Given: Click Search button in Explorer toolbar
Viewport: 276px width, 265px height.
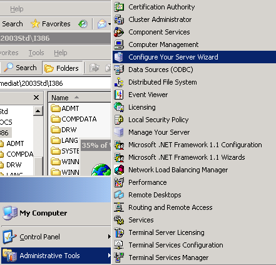Looking at the screenshot, I should point(20,68).
